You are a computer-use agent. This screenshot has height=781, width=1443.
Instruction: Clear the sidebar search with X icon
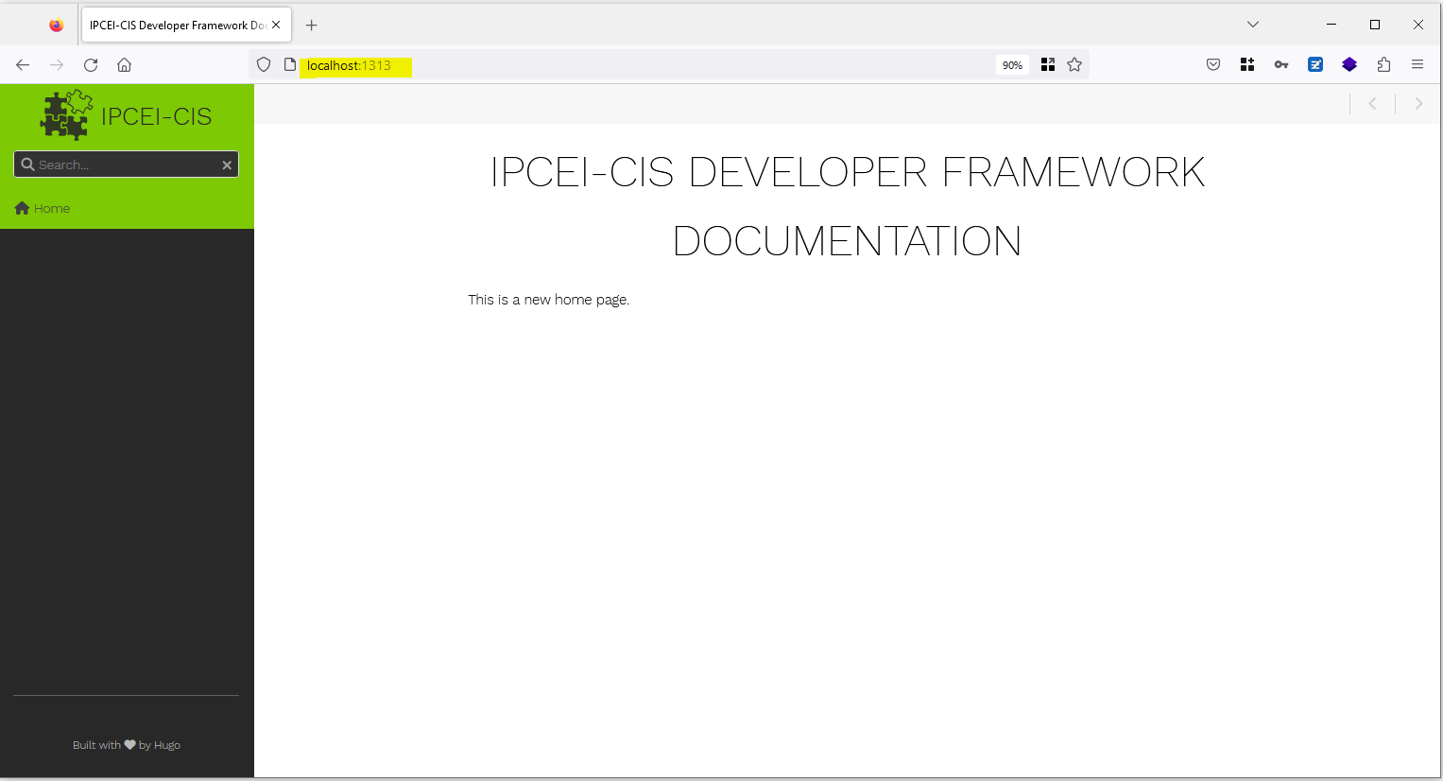tap(227, 165)
